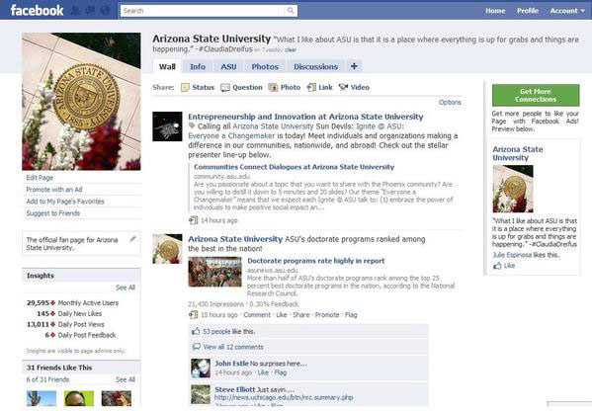Click the thumbs-up Like icon in ad preview

(x=497, y=266)
